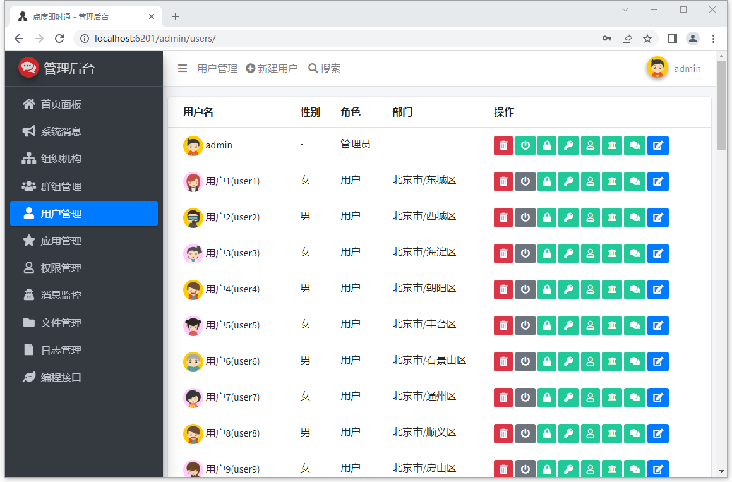
Task: Click the page vertical scrollbar thumb
Action: (x=722, y=105)
